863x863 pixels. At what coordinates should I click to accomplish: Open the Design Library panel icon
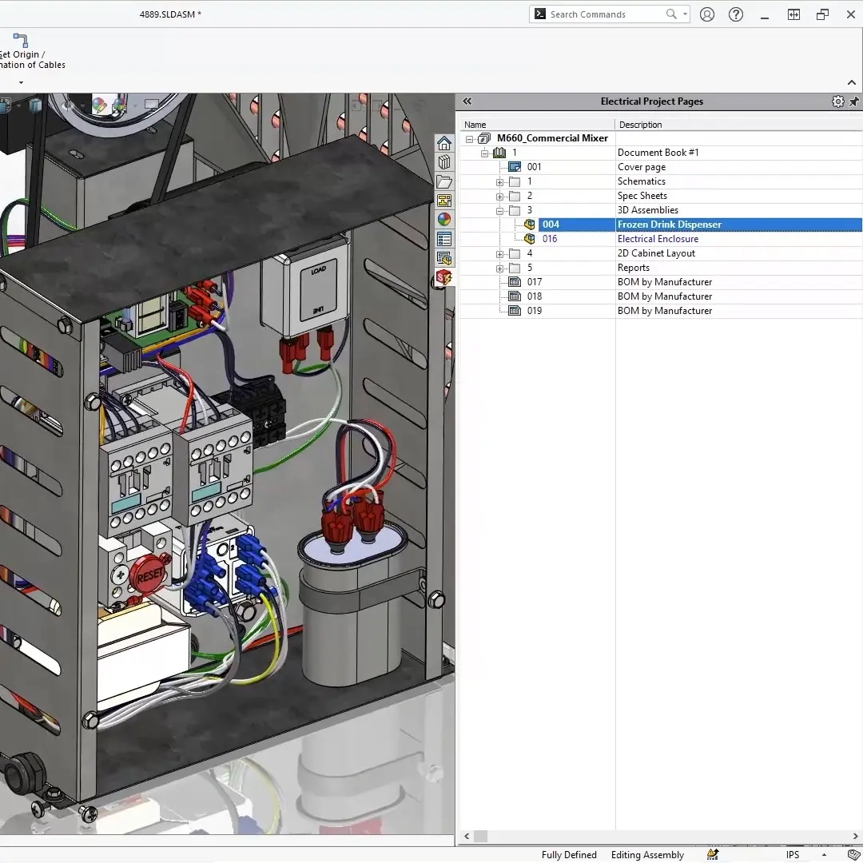coord(444,161)
